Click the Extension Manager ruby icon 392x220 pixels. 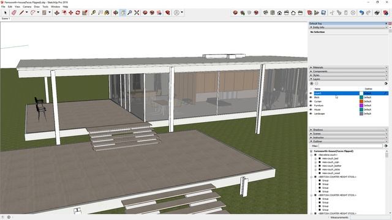click(168, 12)
